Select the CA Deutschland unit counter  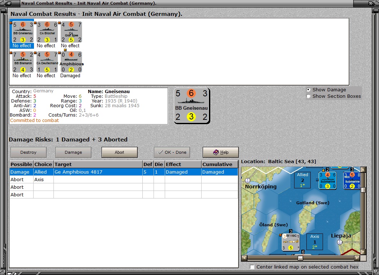coord(47,62)
